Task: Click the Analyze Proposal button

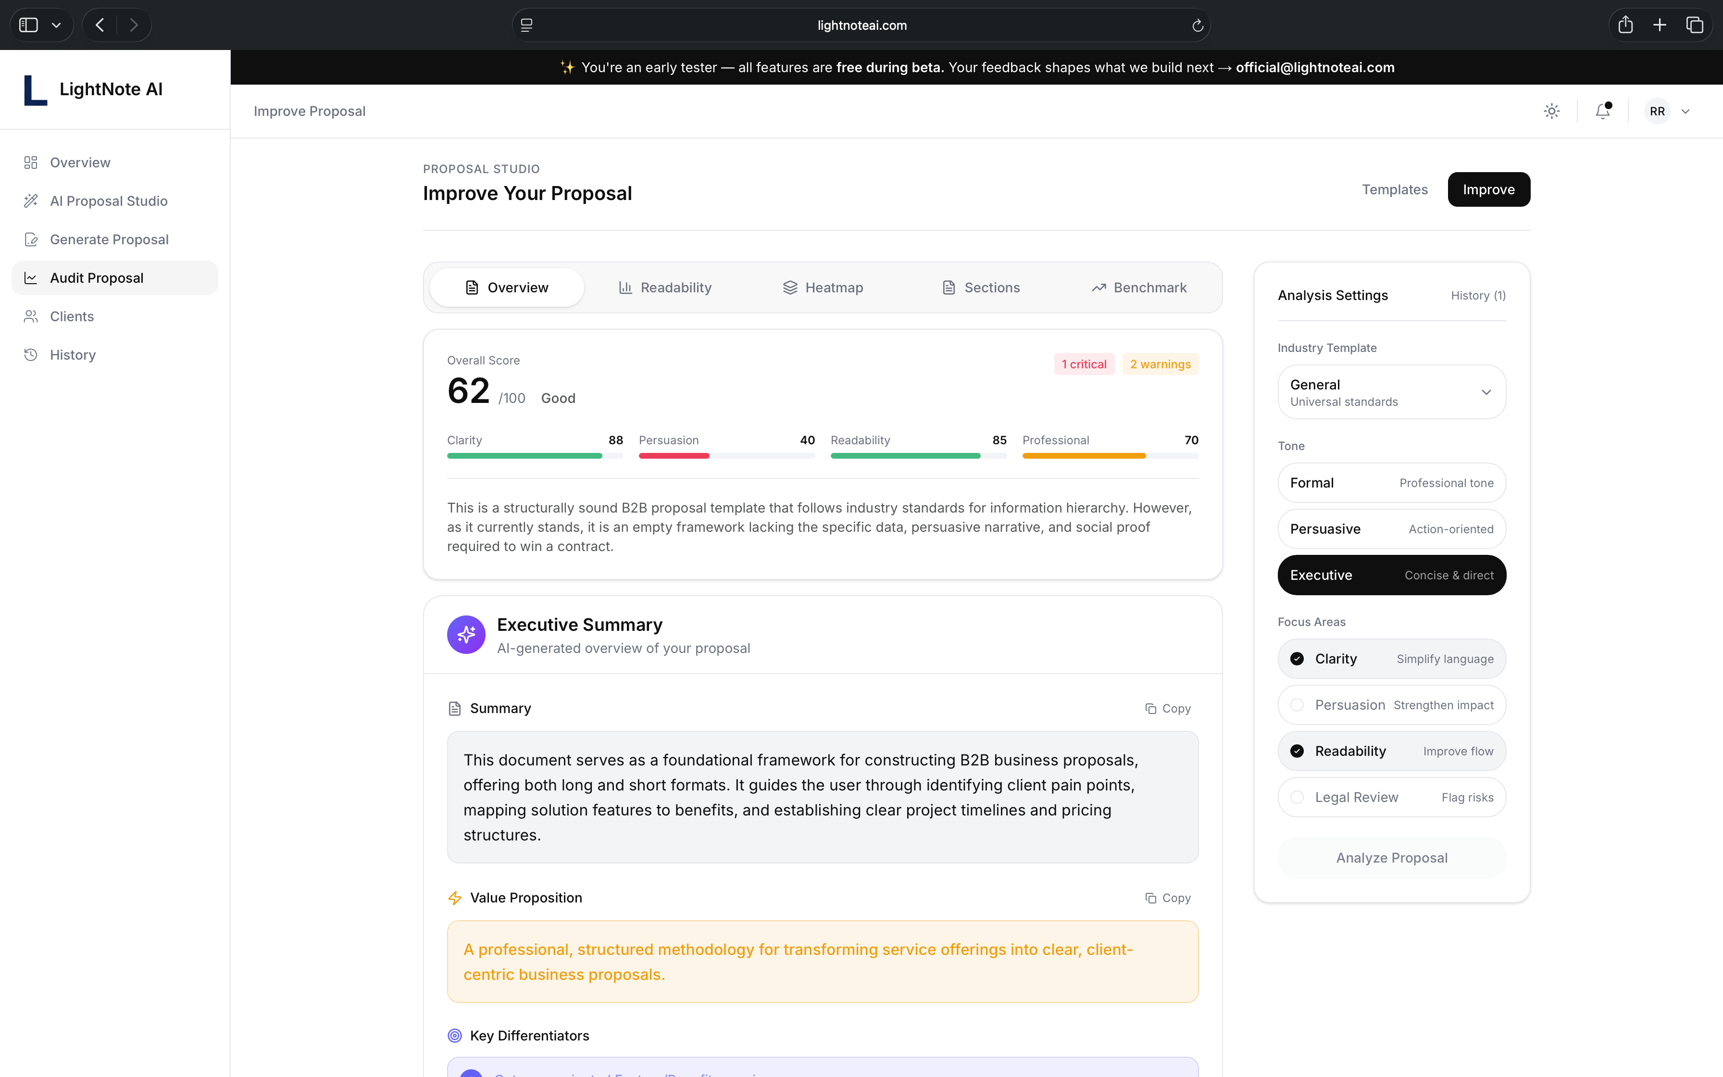Action: click(1391, 858)
